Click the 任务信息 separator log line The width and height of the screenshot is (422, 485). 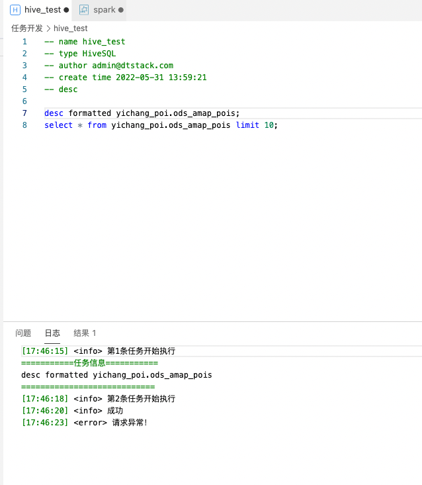[89, 363]
